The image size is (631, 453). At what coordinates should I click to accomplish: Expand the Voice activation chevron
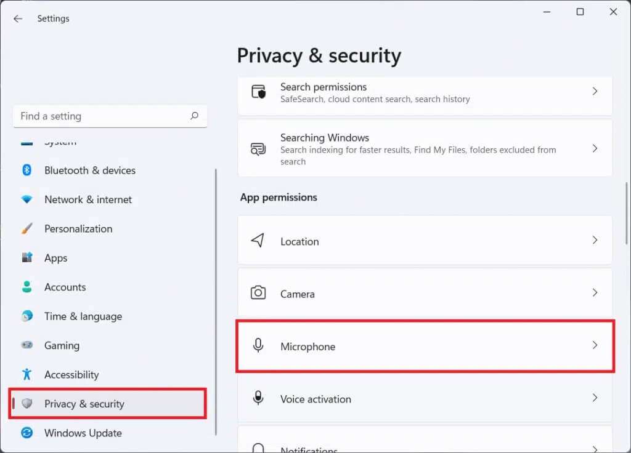coord(595,398)
